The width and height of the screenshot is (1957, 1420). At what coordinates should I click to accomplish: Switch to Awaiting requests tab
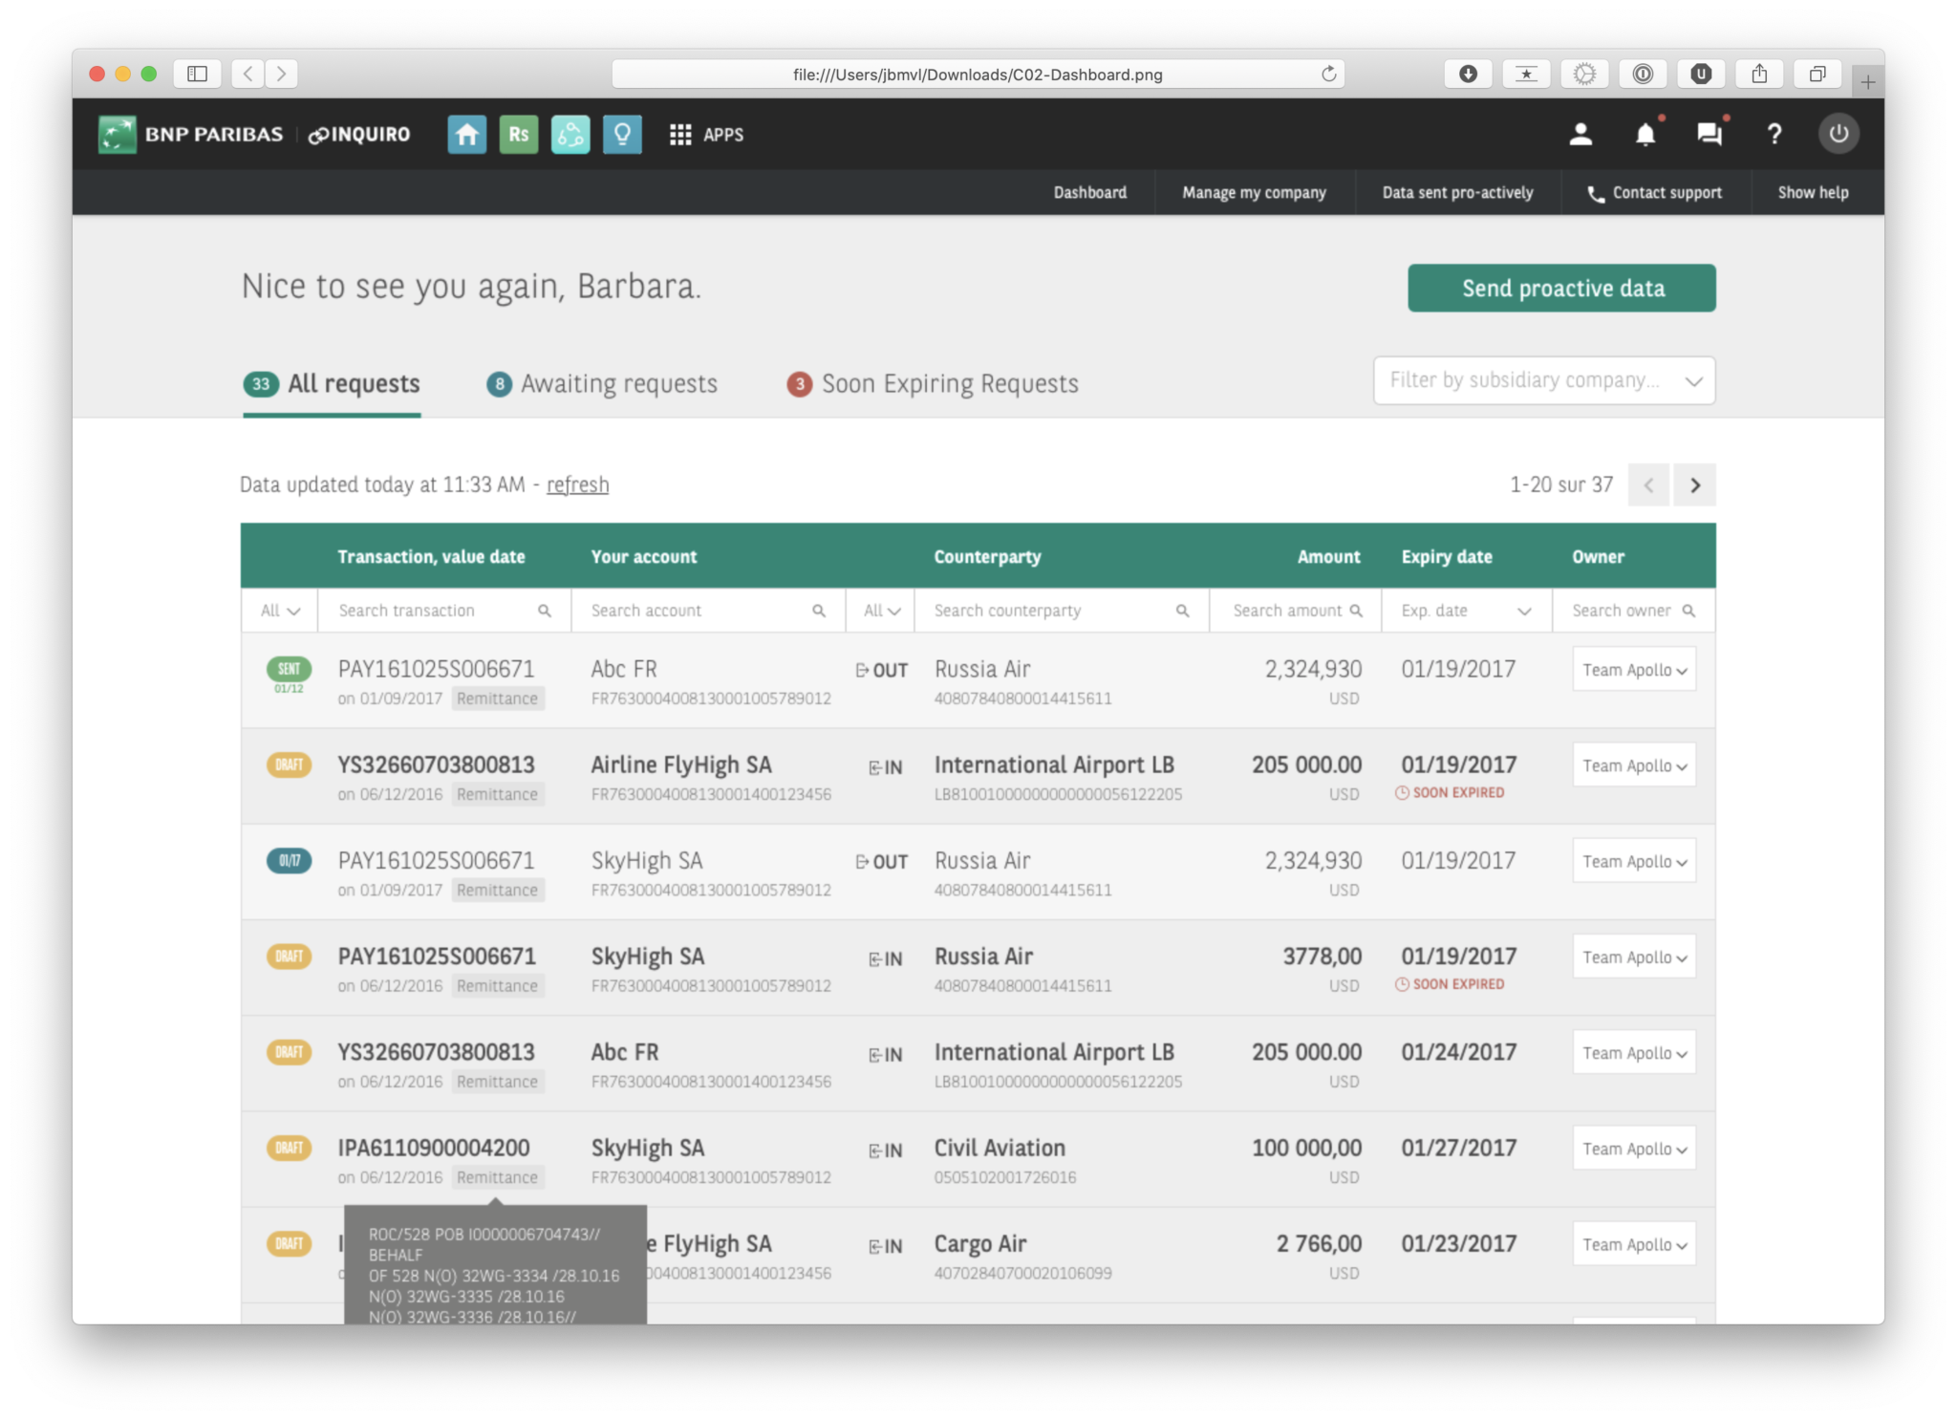[602, 384]
